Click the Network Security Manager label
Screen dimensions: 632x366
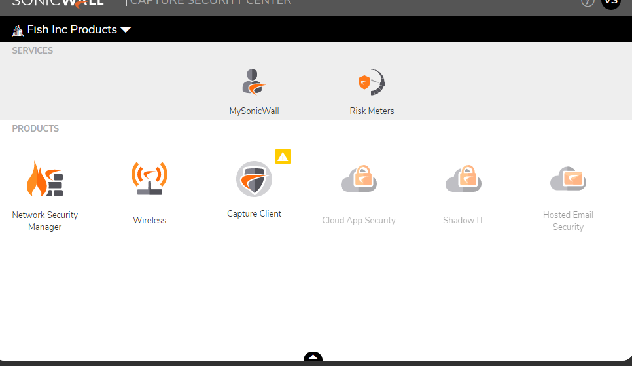pyautogui.click(x=44, y=221)
